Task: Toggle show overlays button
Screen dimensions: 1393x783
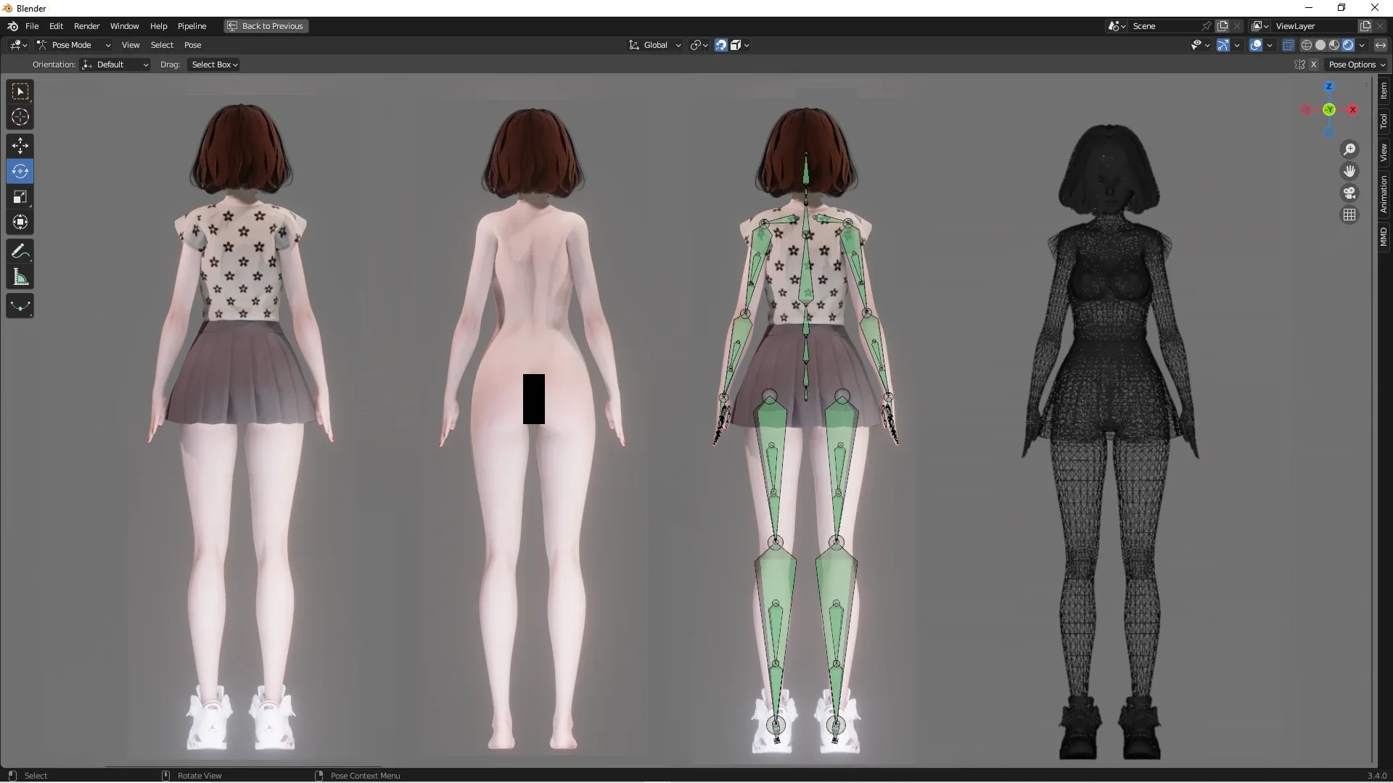Action: click(1257, 45)
